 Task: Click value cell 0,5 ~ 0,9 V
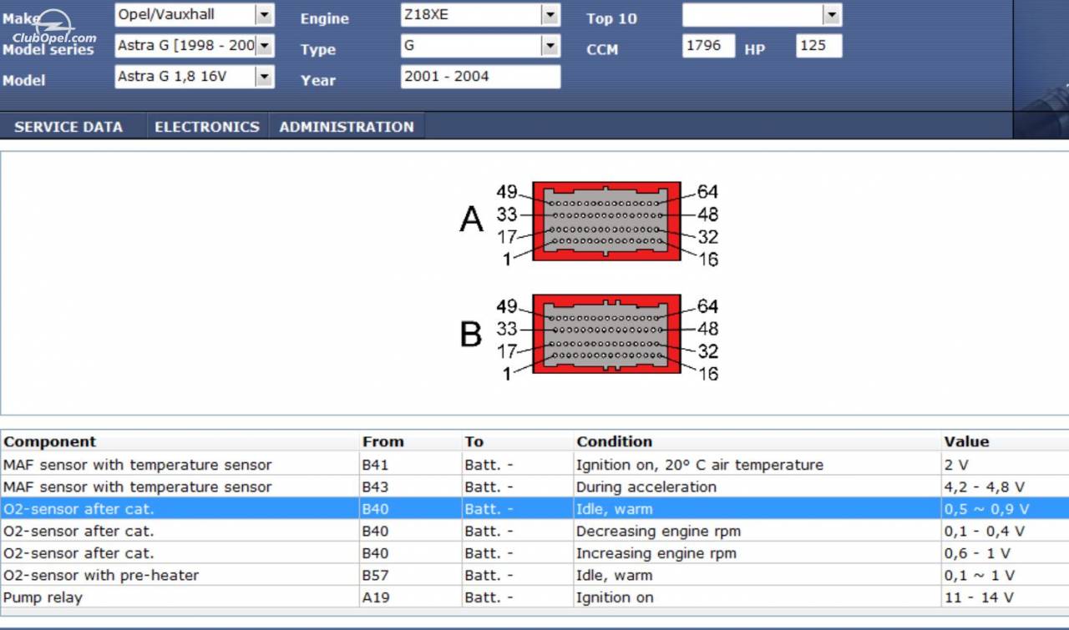coord(1005,509)
